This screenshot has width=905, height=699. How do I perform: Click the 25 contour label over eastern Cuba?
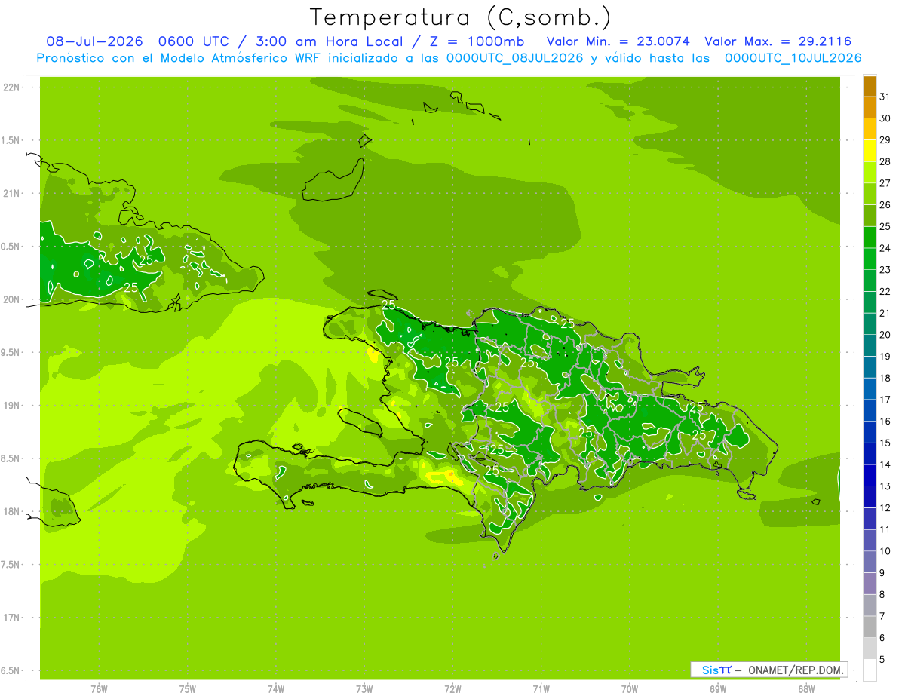click(146, 260)
